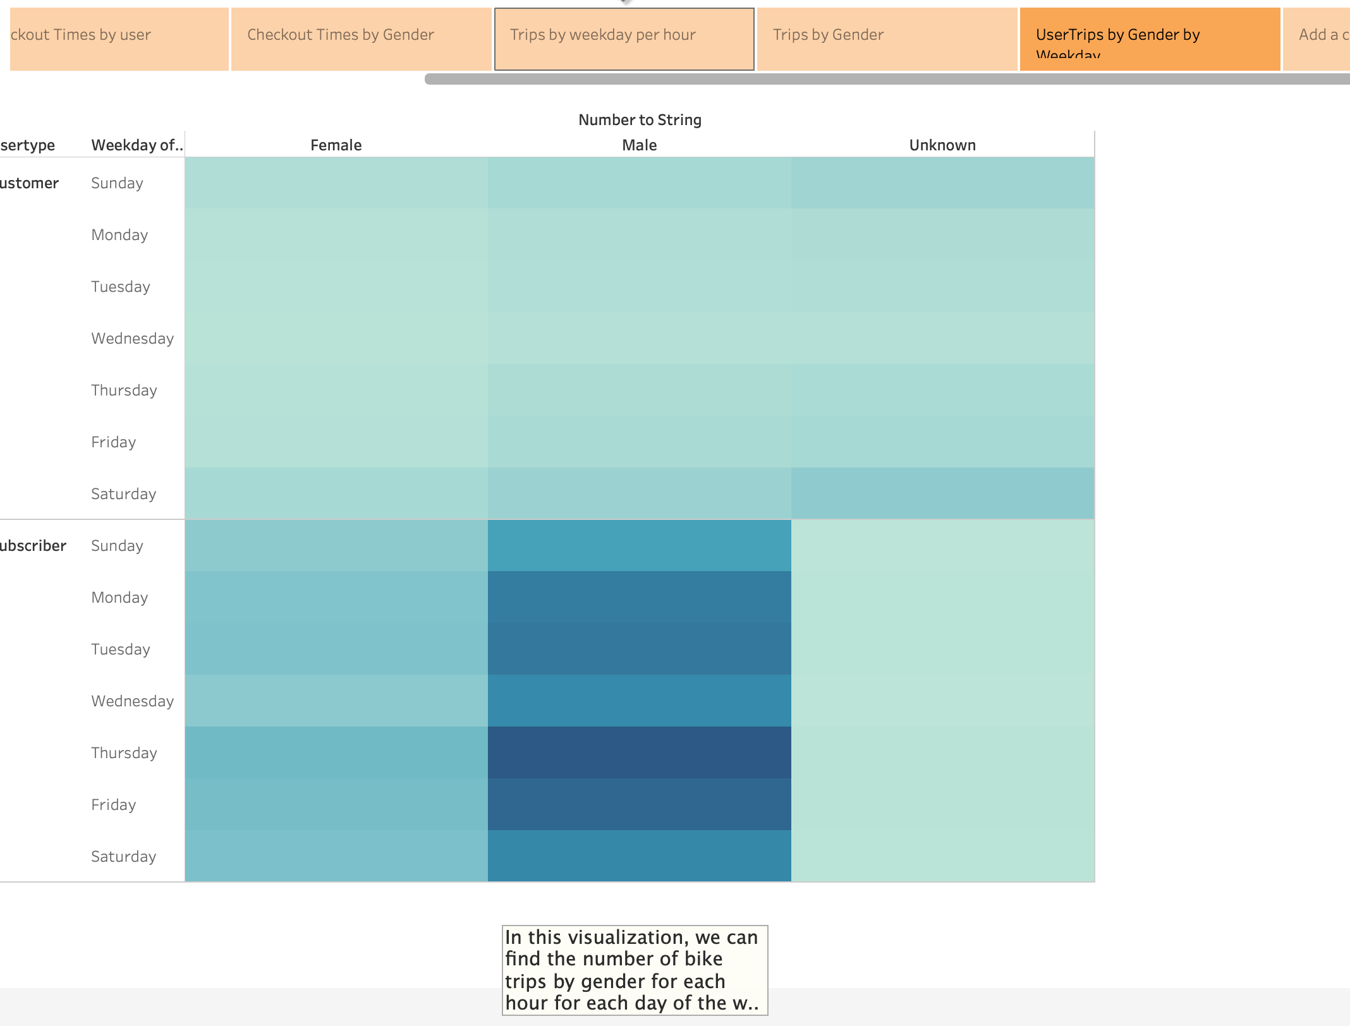This screenshot has height=1026, width=1350.
Task: Open the Checkout Times by user tab
Action: tap(119, 39)
